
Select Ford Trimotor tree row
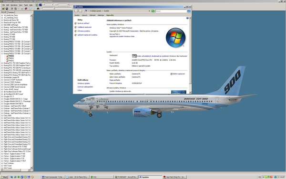point(9,163)
